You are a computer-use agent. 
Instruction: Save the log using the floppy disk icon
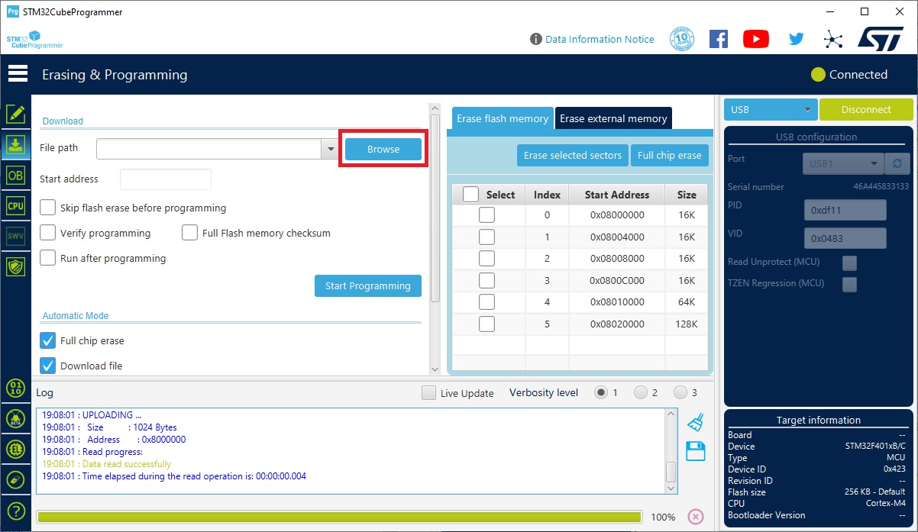coord(695,451)
